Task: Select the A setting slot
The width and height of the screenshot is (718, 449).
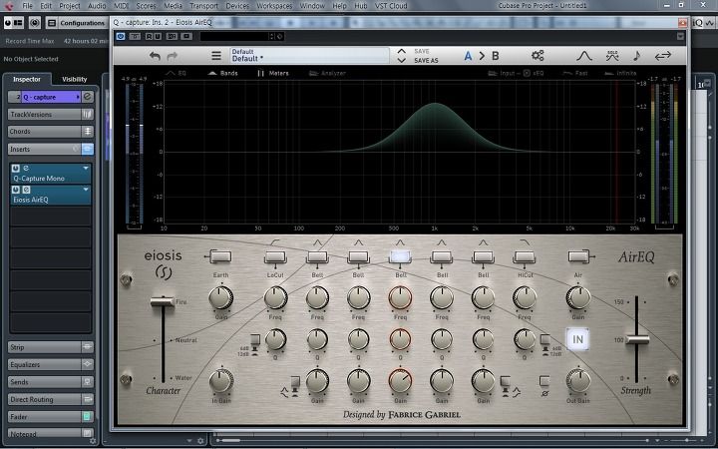Action: click(x=468, y=56)
